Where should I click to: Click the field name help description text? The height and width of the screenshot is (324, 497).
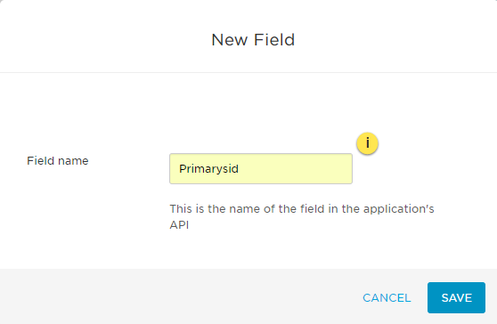pos(302,216)
